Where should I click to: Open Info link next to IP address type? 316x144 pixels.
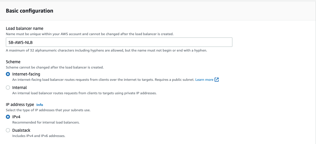40,104
